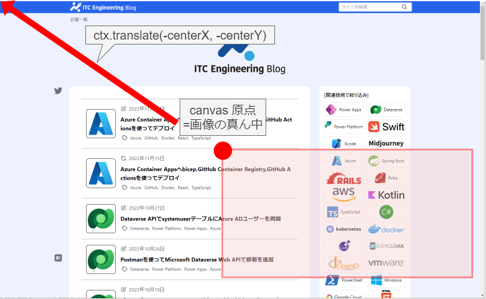This screenshot has width=486, height=299.
Task: Filter by Xcode tag
Action: pos(343,144)
